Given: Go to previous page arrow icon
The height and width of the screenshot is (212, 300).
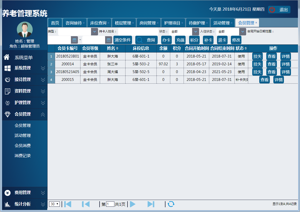Looking at the screenshot, I should point(86,204).
